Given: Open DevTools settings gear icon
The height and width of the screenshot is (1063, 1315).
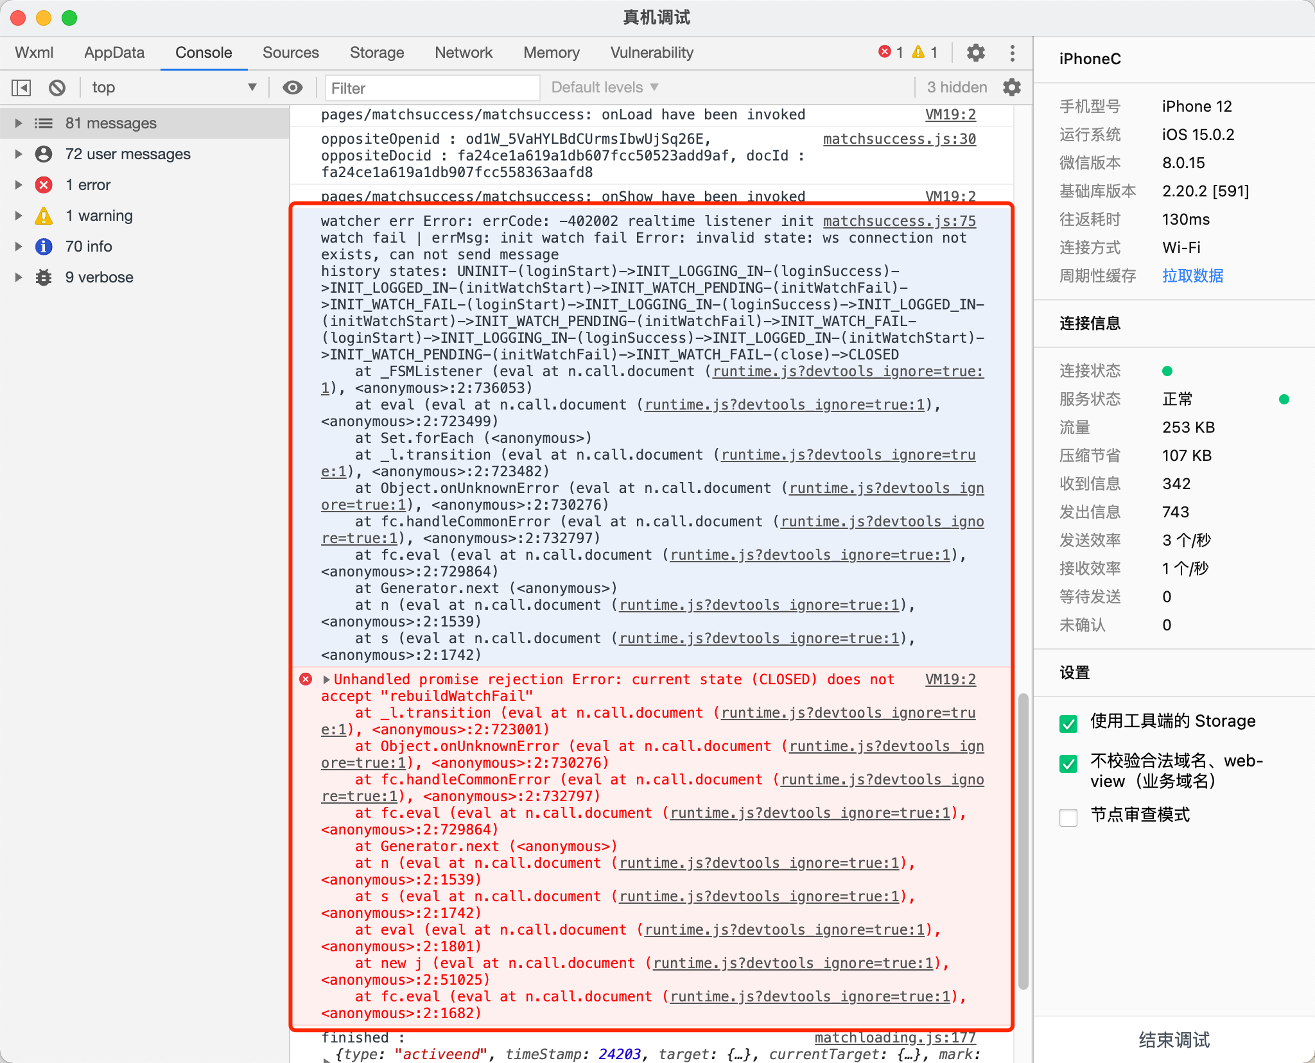Looking at the screenshot, I should click(x=975, y=53).
